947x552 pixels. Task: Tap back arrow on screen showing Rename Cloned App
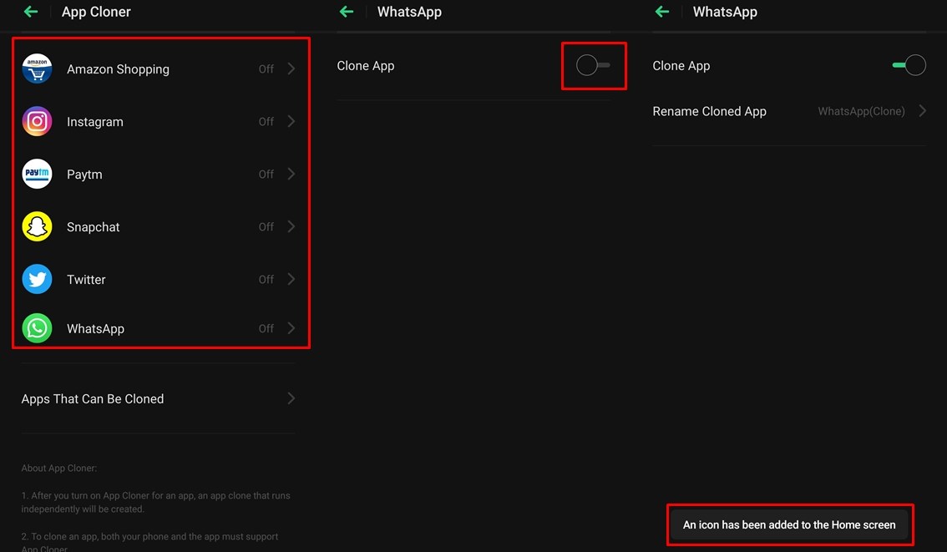(x=662, y=12)
